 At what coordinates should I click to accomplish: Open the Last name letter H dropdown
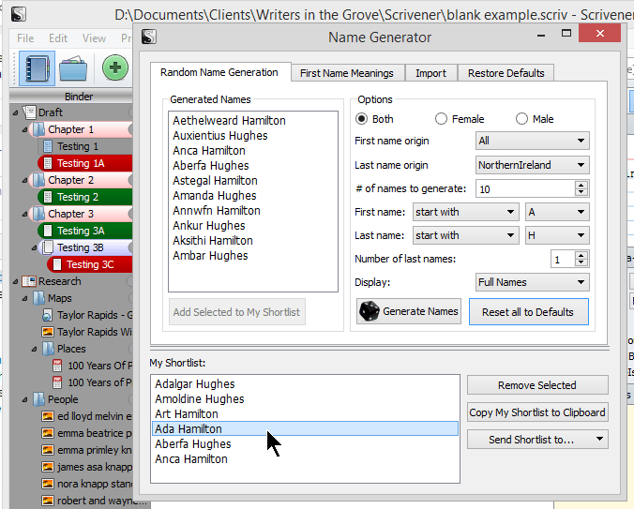point(557,235)
